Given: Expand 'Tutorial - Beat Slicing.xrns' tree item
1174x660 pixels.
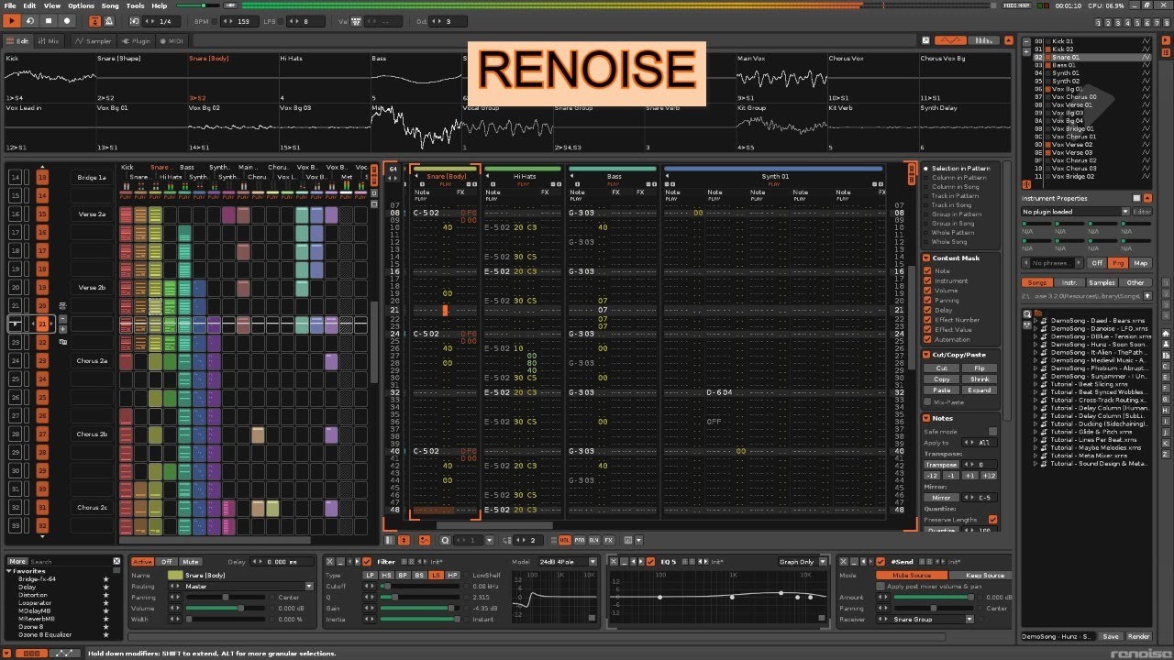Looking at the screenshot, I should (1036, 384).
